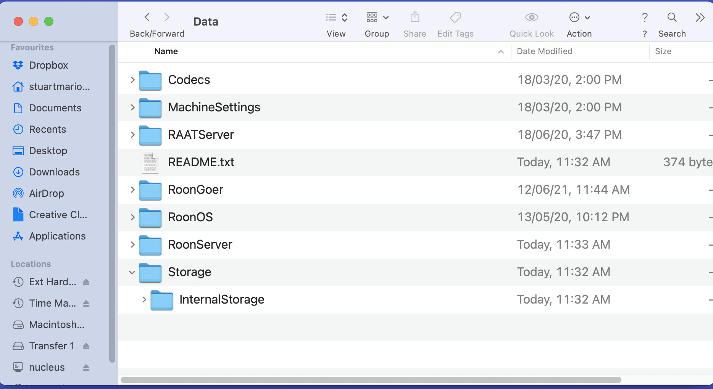
Task: Select the README.txt file
Action: coord(416,162)
